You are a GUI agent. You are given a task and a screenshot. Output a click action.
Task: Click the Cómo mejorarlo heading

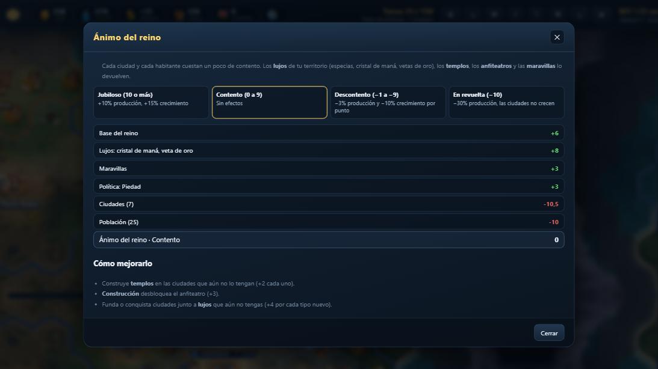(x=123, y=263)
